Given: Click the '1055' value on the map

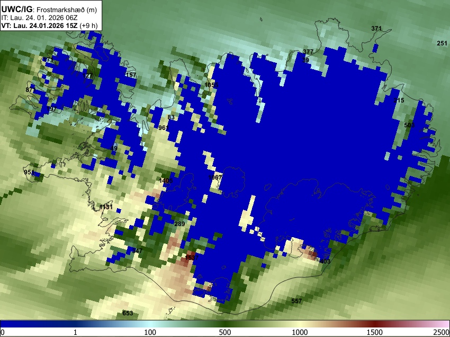Looking at the screenshot, I should click(212, 85).
